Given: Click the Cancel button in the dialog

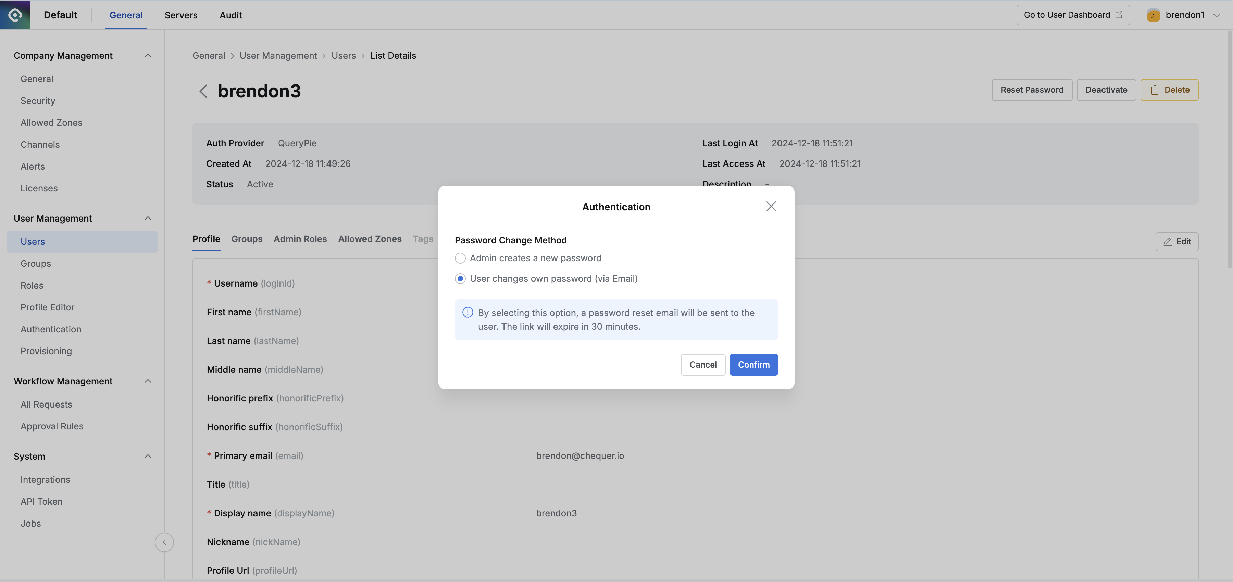Looking at the screenshot, I should click(703, 365).
